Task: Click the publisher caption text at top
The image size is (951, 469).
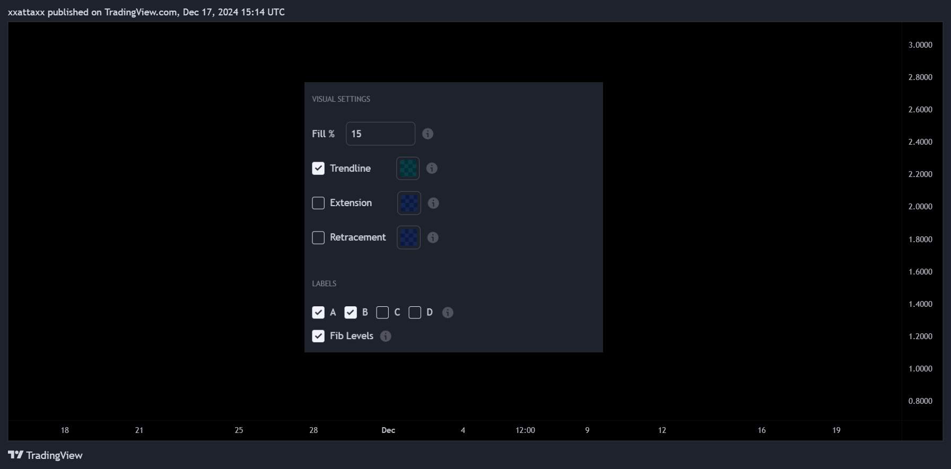Action: pos(146,12)
